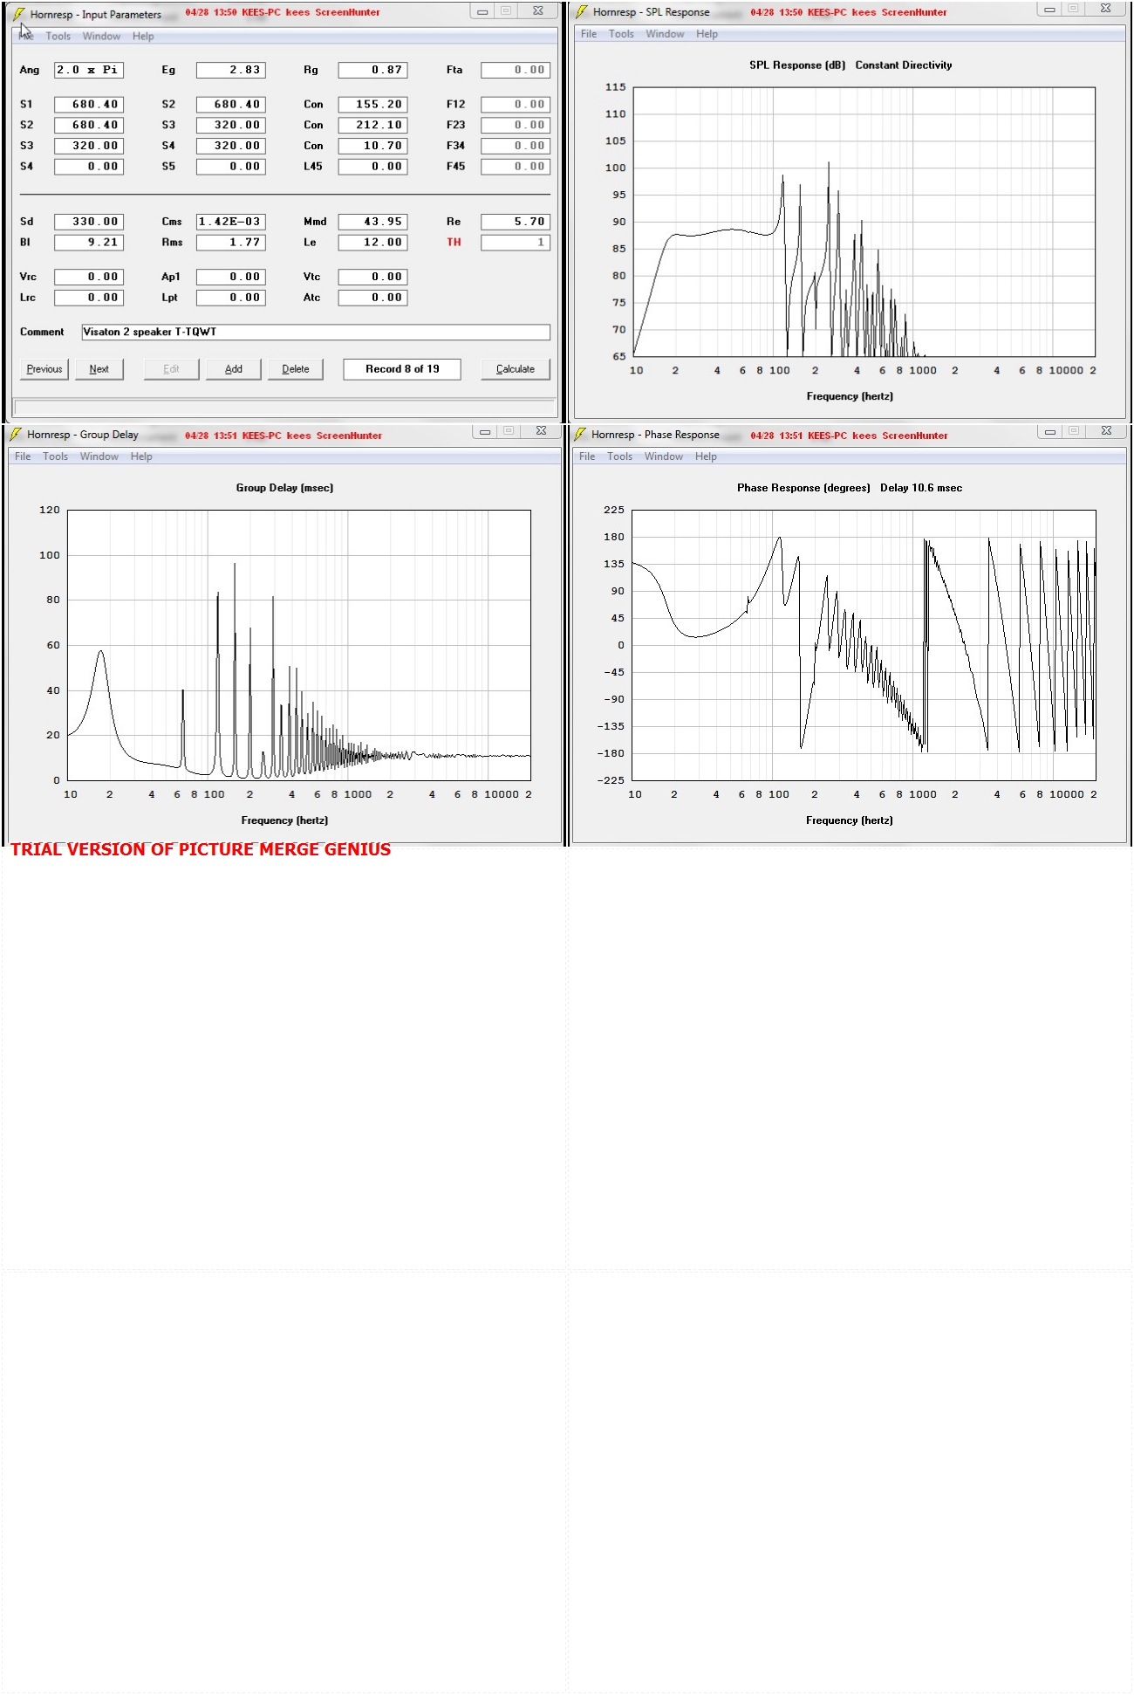This screenshot has width=1134, height=1695.
Task: Click the Phase Response plot area
Action: 864,645
